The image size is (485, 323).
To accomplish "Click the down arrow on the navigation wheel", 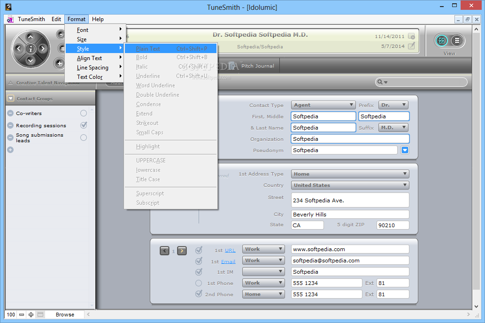I will [31, 60].
